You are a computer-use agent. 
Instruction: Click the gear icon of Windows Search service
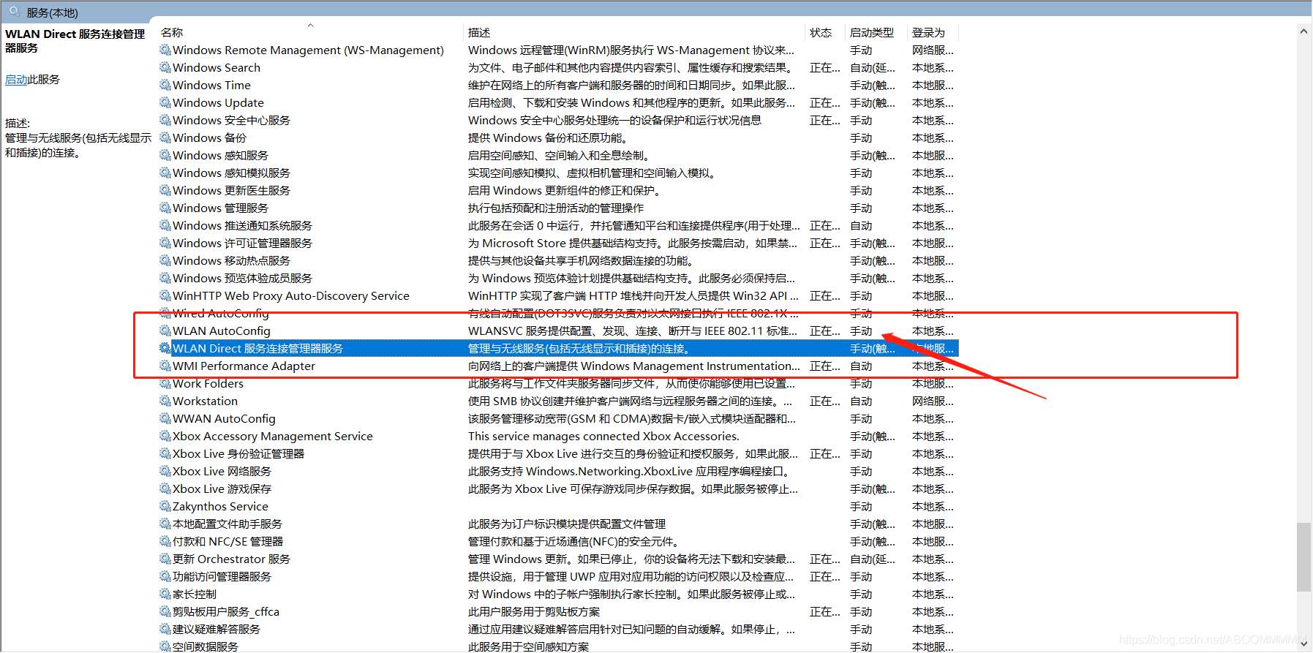(165, 67)
